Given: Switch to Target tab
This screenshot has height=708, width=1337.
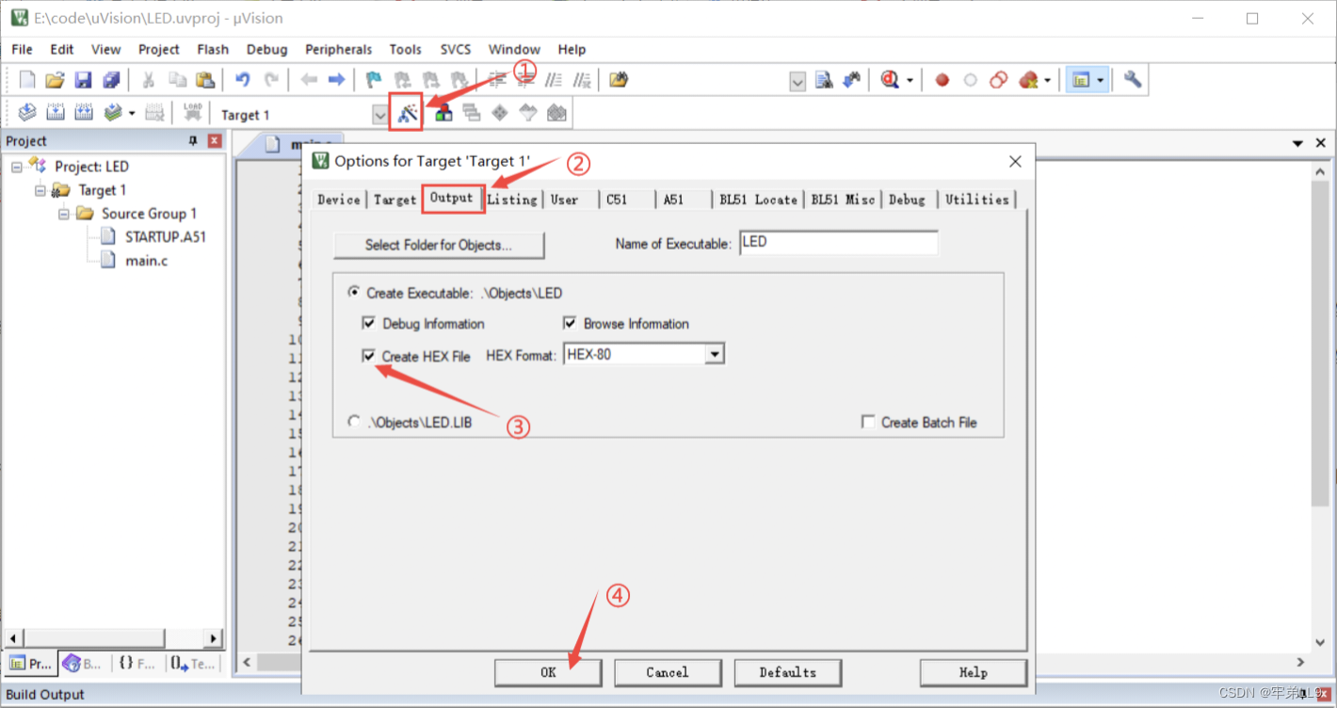Looking at the screenshot, I should tap(395, 200).
